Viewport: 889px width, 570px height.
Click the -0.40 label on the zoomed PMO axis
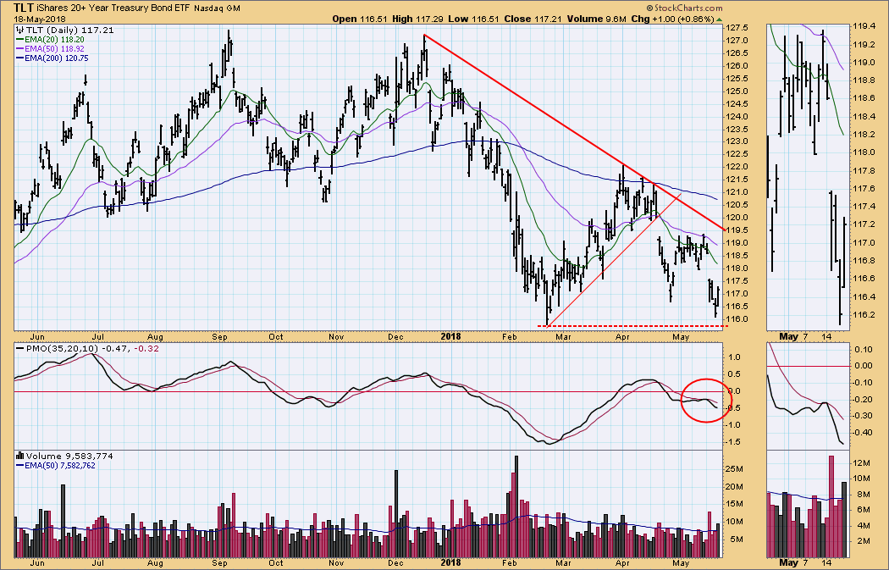coord(863,432)
